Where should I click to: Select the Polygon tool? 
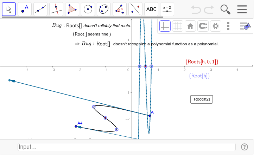click(x=72, y=9)
